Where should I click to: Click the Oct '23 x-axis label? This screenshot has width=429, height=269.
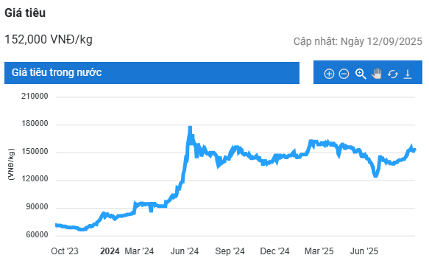(65, 251)
